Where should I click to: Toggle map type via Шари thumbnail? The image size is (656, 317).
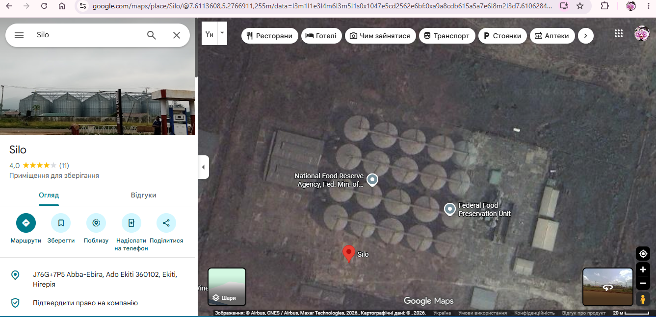coord(227,287)
